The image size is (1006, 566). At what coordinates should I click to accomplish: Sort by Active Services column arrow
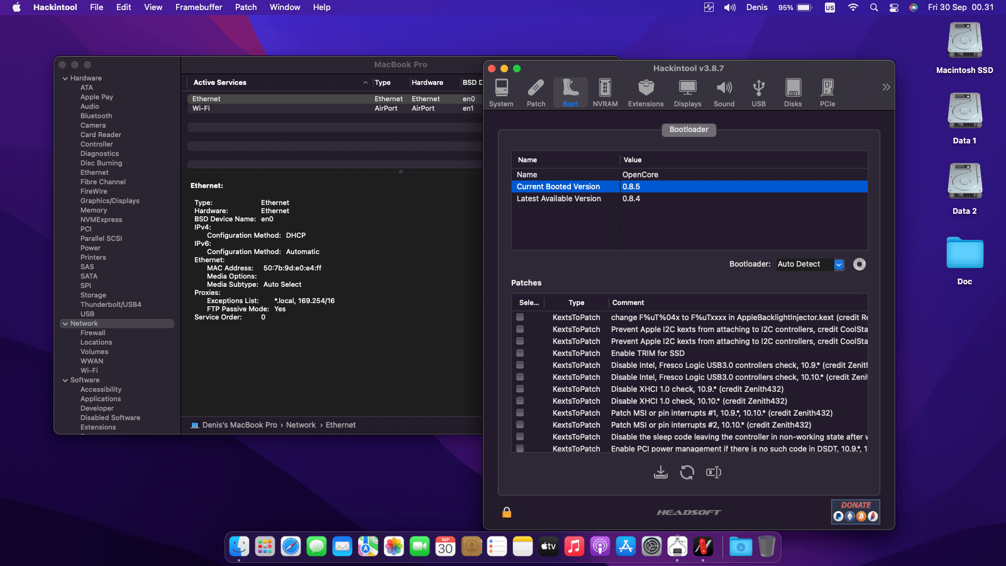tap(365, 83)
